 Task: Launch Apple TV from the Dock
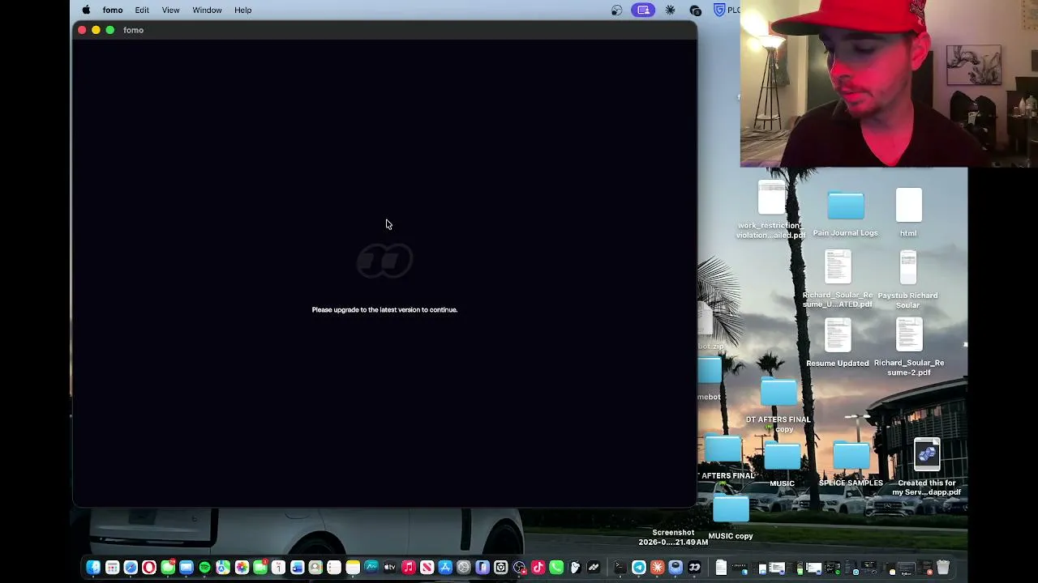pos(389,568)
